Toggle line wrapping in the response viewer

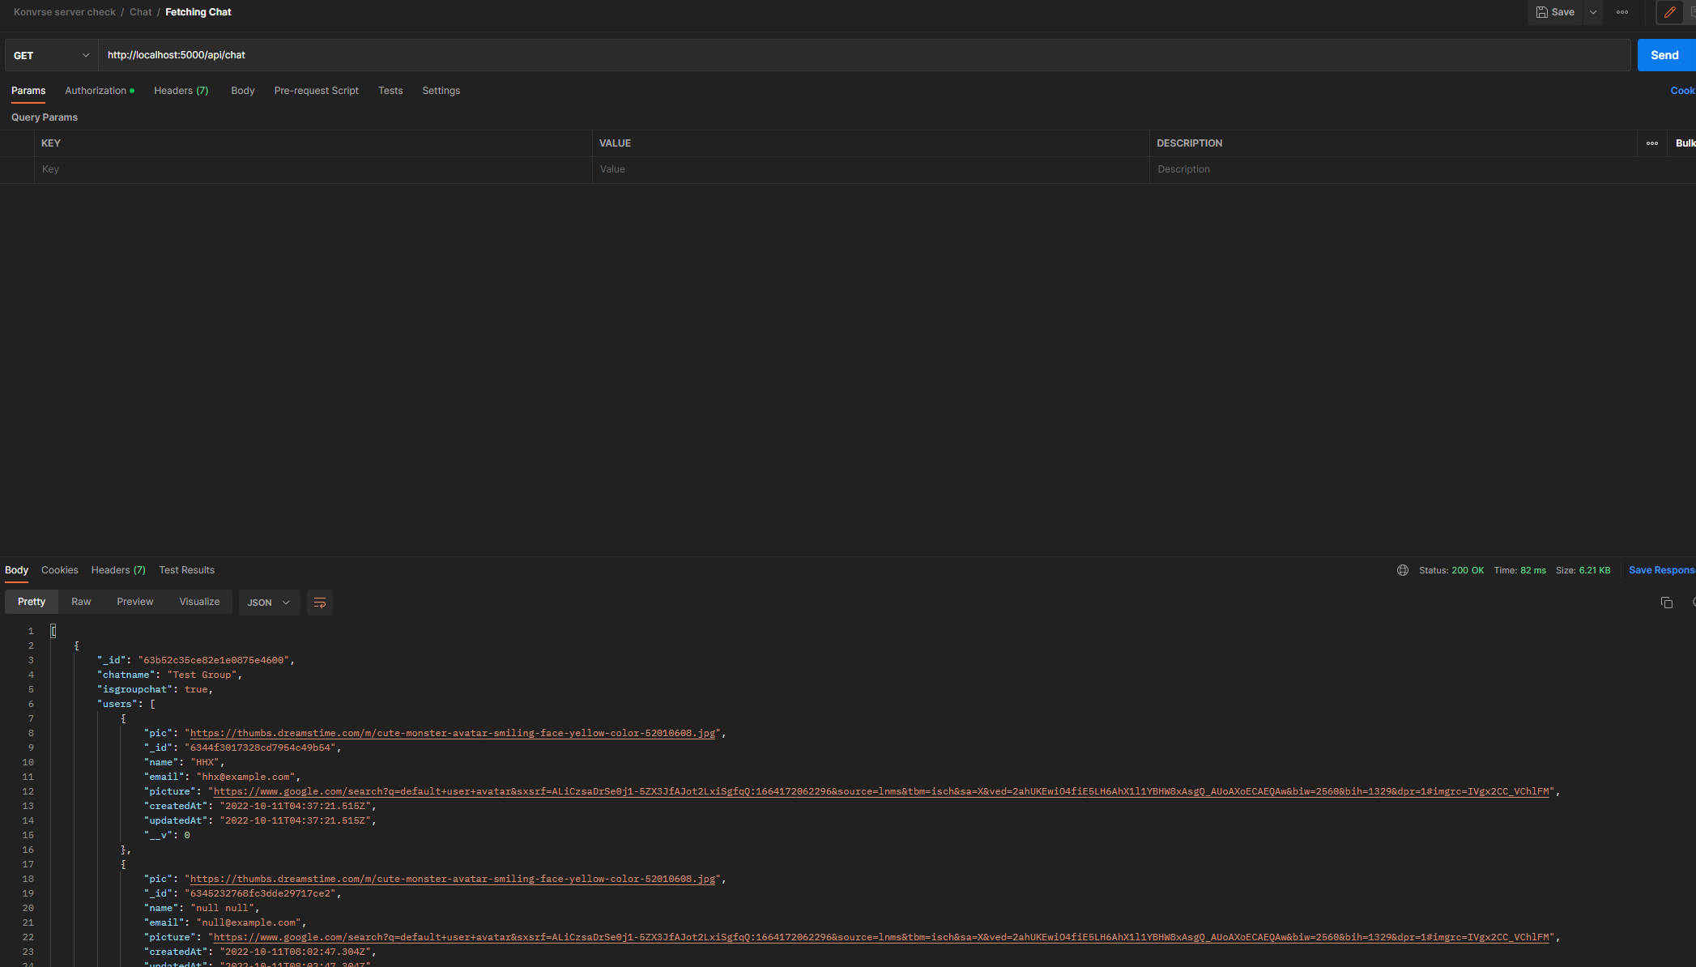319,602
